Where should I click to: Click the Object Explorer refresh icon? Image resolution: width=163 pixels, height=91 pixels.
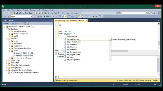pyautogui.click(x=25, y=24)
